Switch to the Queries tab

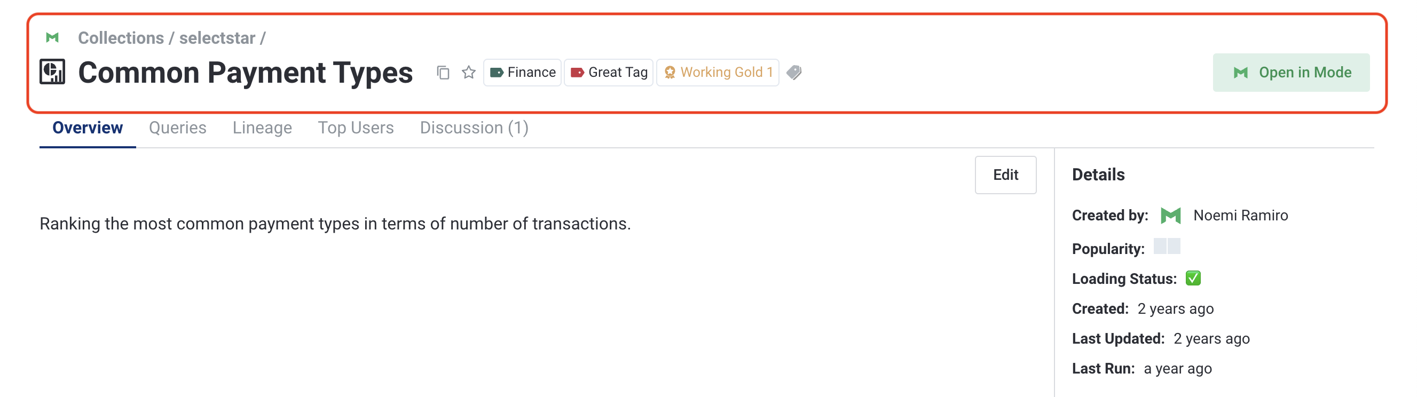pyautogui.click(x=177, y=128)
